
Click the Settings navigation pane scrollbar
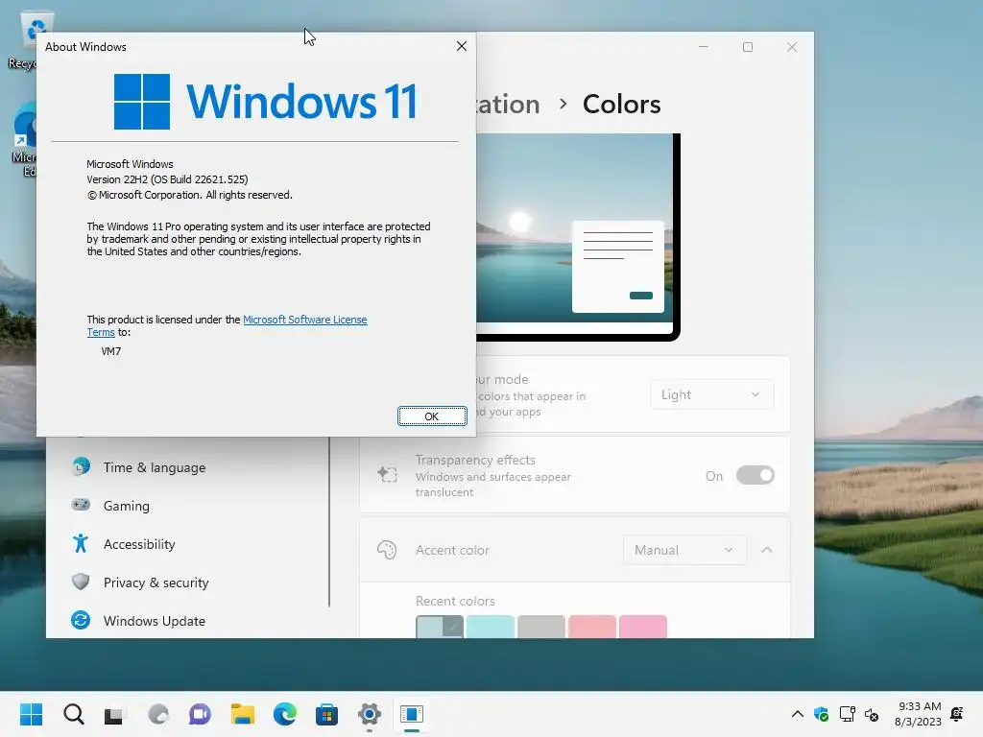coord(329,521)
